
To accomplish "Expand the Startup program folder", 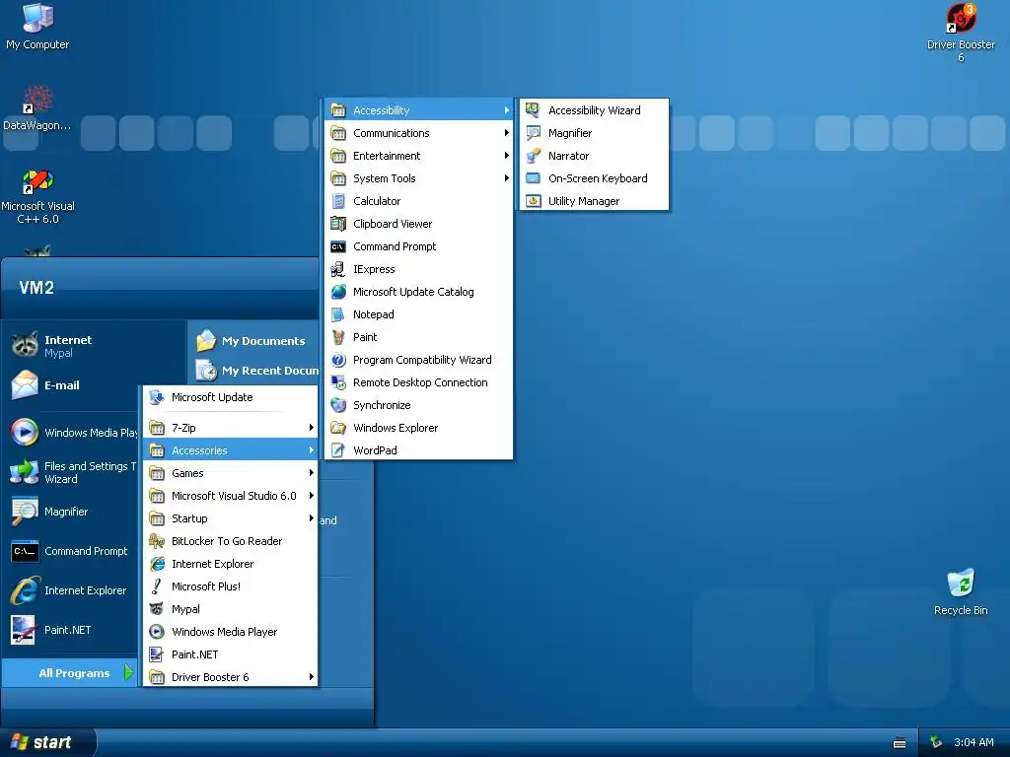I will tap(231, 518).
